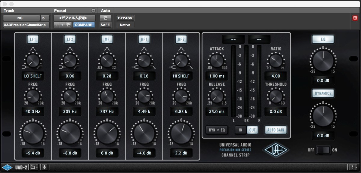Open the Native plug-in format selector

click(125, 25)
